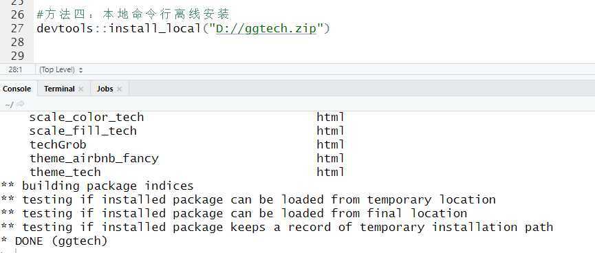Image resolution: width=595 pixels, height=253 pixels.
Task: Click line number 27 in the gutter
Action: pos(17,28)
